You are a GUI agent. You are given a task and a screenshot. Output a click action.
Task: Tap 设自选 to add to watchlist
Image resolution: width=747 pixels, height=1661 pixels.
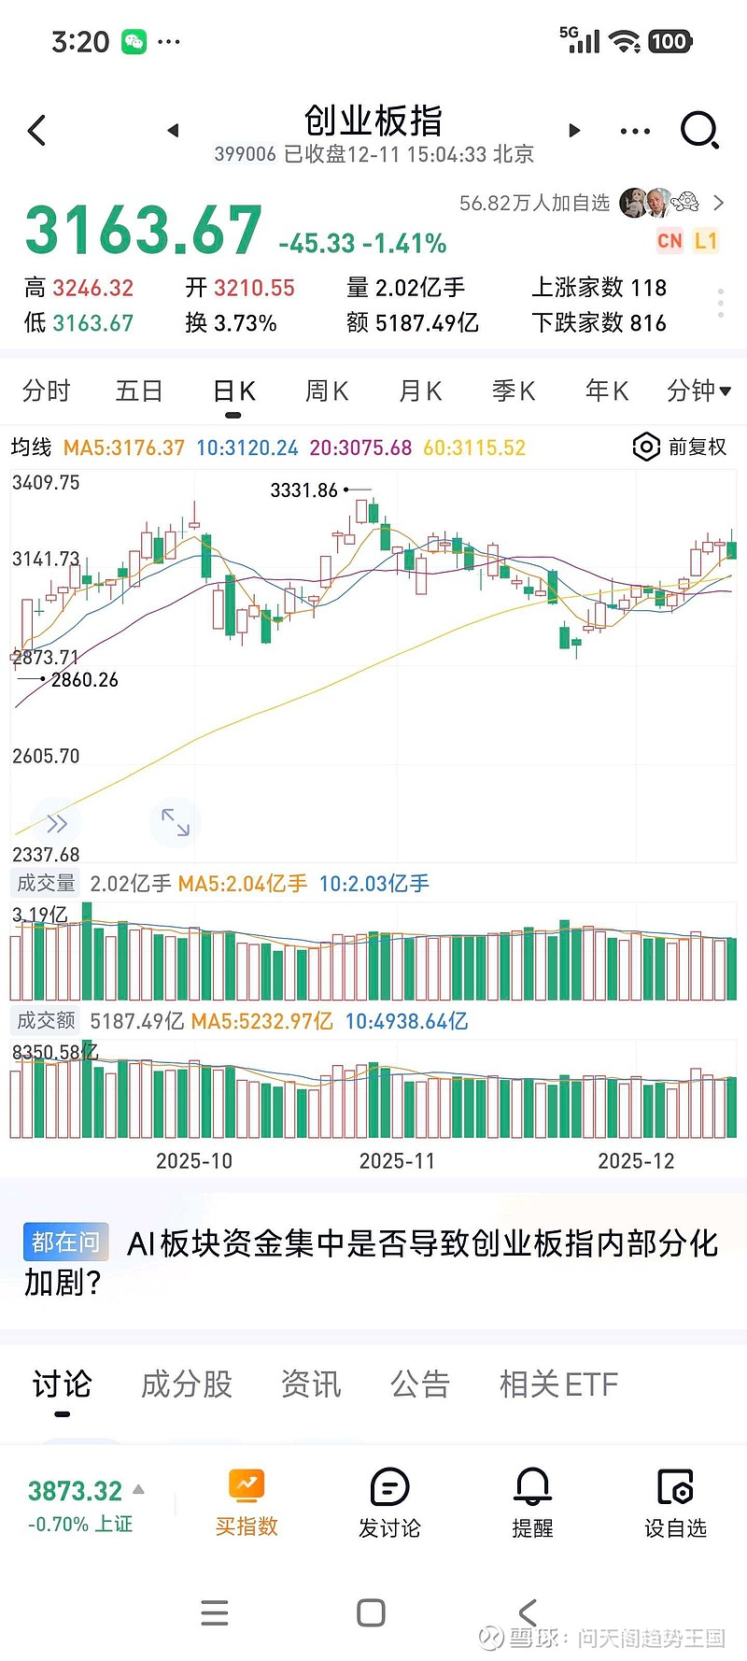pyautogui.click(x=675, y=1503)
